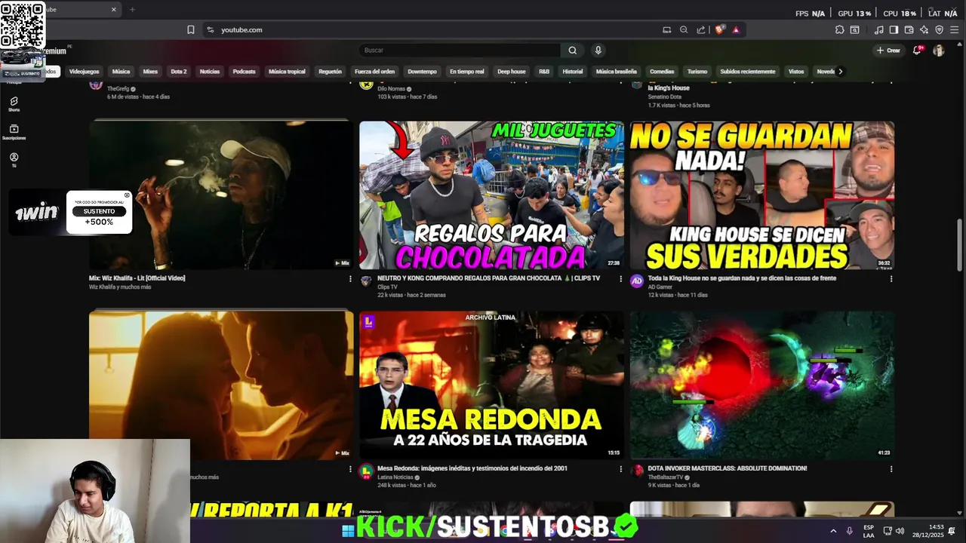
Task: Click the cast/install screen icon in address bar
Action: (666, 30)
